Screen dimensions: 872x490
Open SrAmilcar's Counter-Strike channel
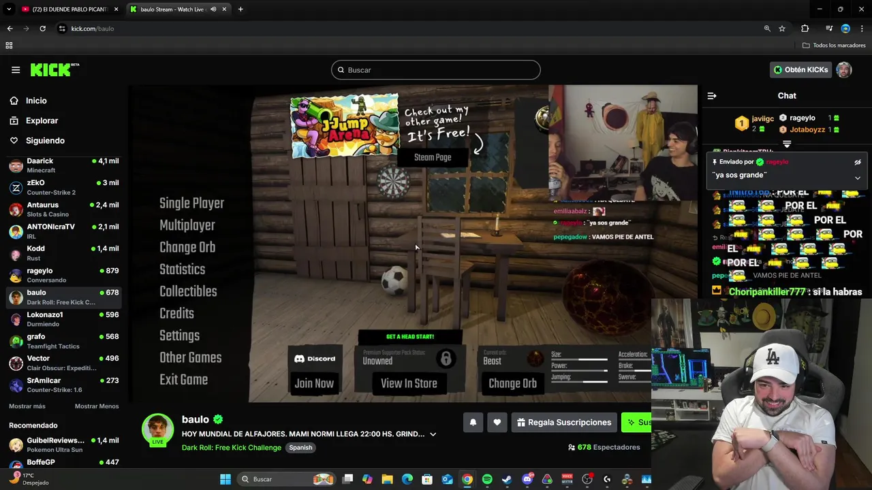tap(64, 385)
